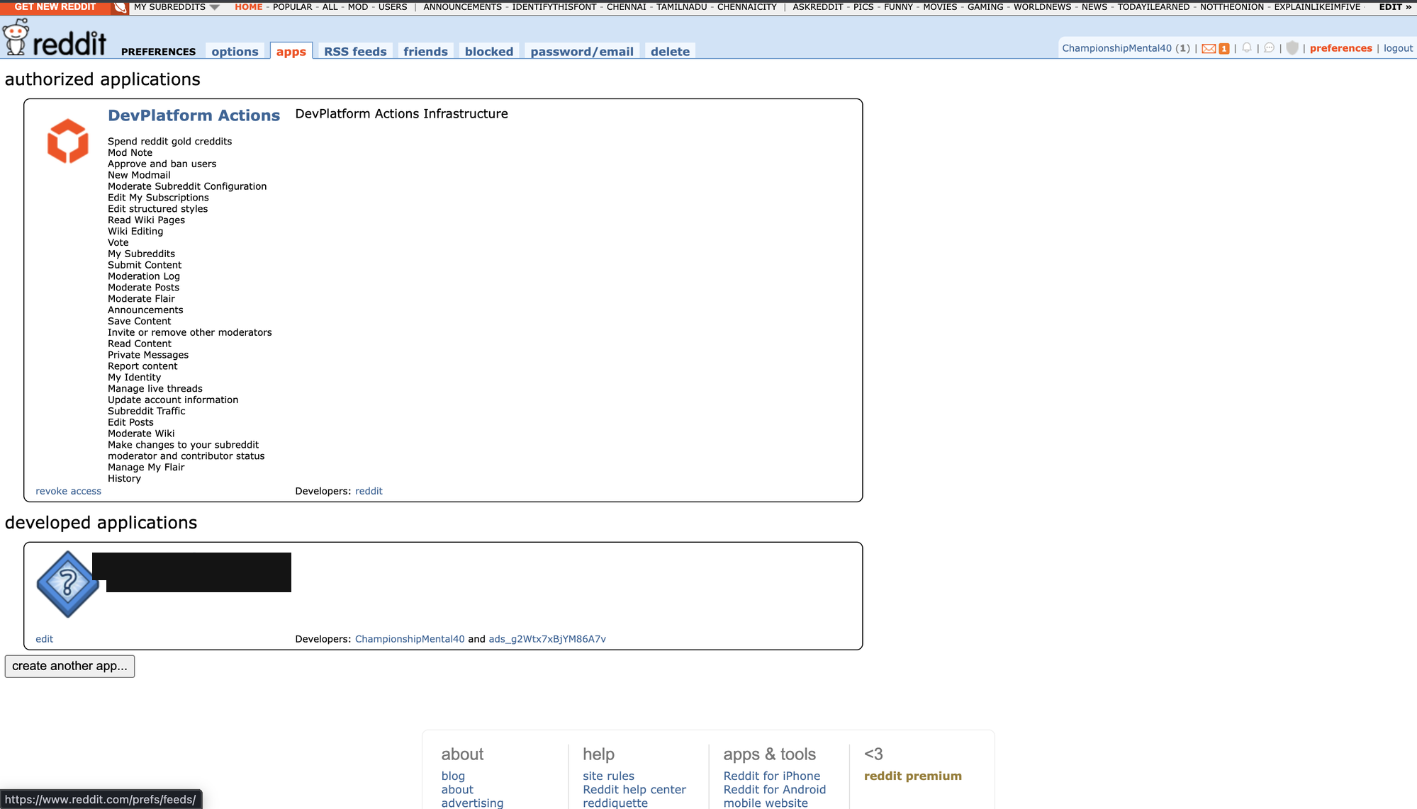
Task: Open the delete tab
Action: point(670,51)
